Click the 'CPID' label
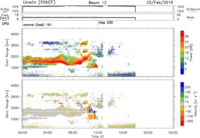 pos(5,24)
